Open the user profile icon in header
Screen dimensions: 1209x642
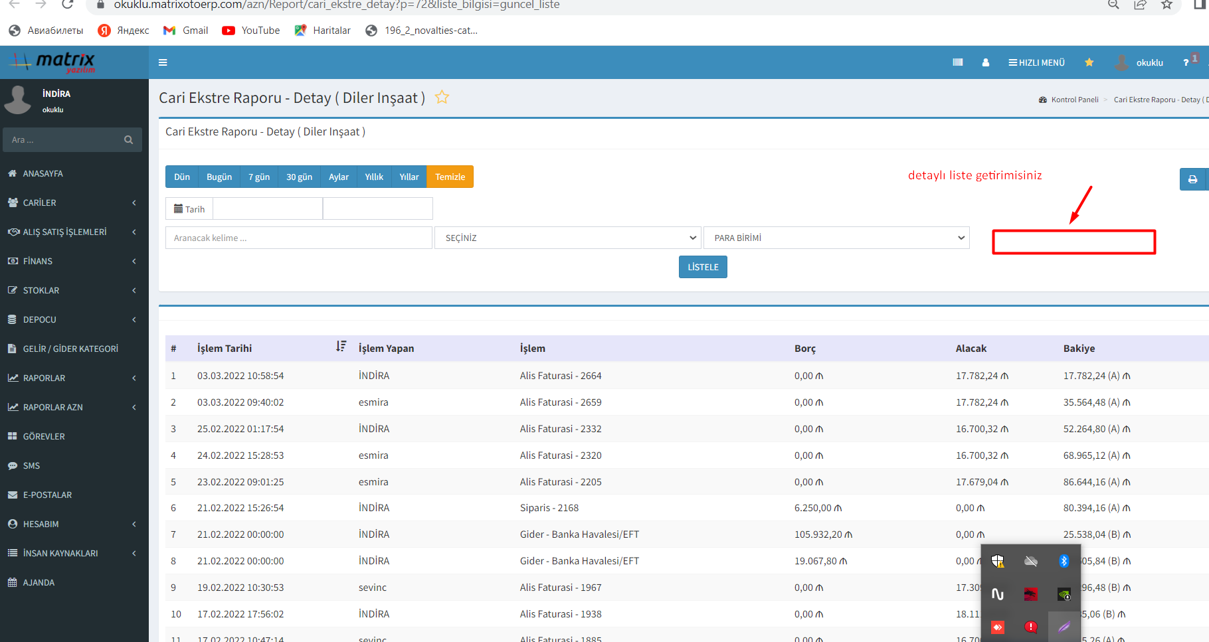[x=985, y=62]
